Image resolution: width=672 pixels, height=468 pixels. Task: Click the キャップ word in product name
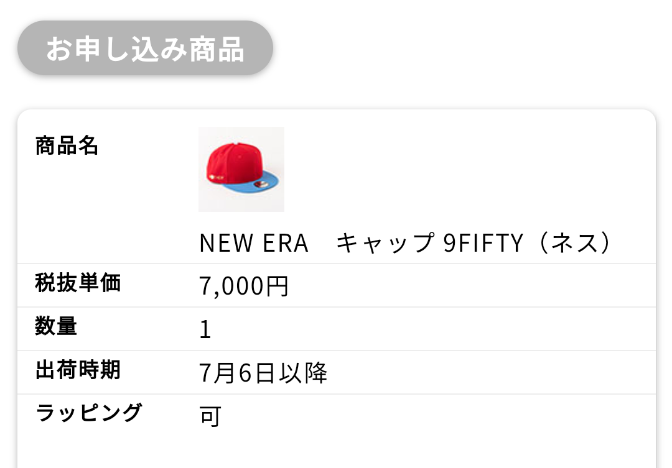tap(385, 244)
